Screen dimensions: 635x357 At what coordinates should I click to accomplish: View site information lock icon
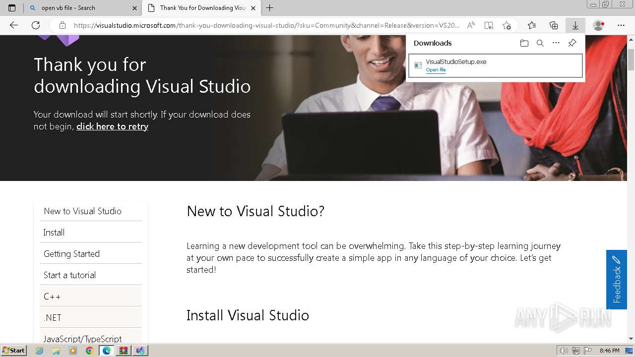point(62,25)
